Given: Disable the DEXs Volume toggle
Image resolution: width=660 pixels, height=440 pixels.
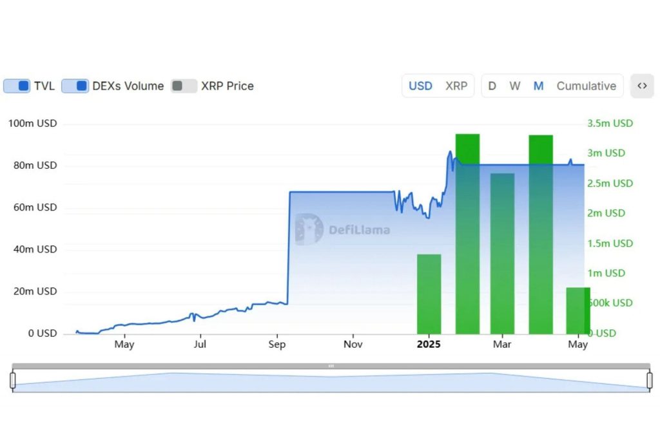Looking at the screenshot, I should click(75, 86).
